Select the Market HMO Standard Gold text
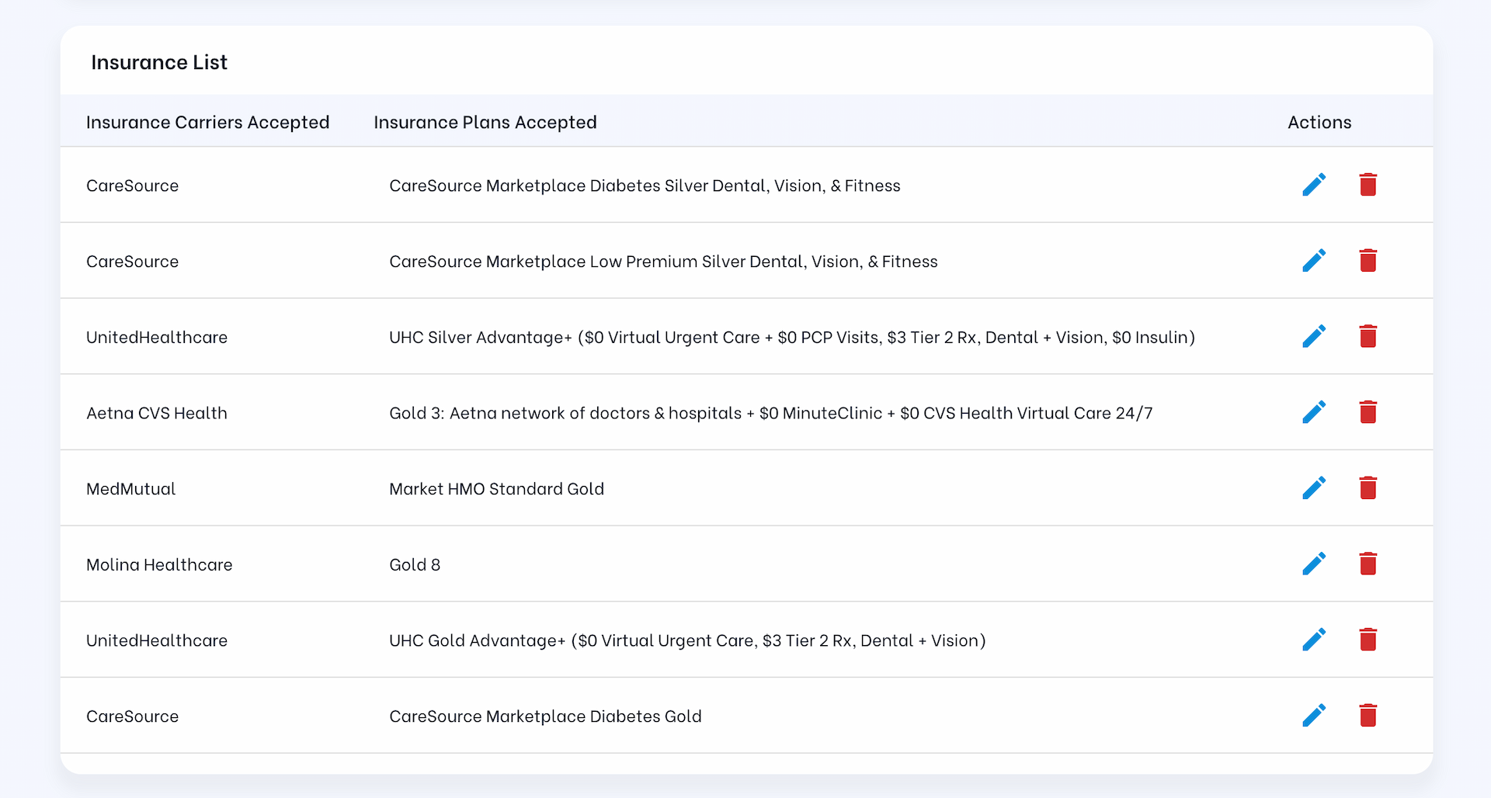 pos(496,489)
